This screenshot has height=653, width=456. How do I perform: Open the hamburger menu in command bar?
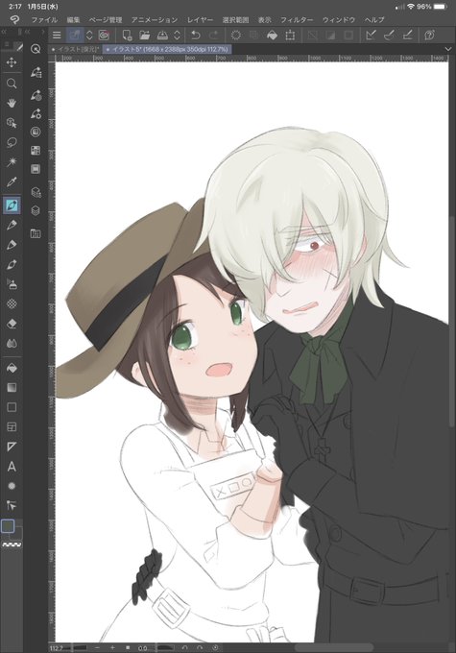(x=57, y=36)
